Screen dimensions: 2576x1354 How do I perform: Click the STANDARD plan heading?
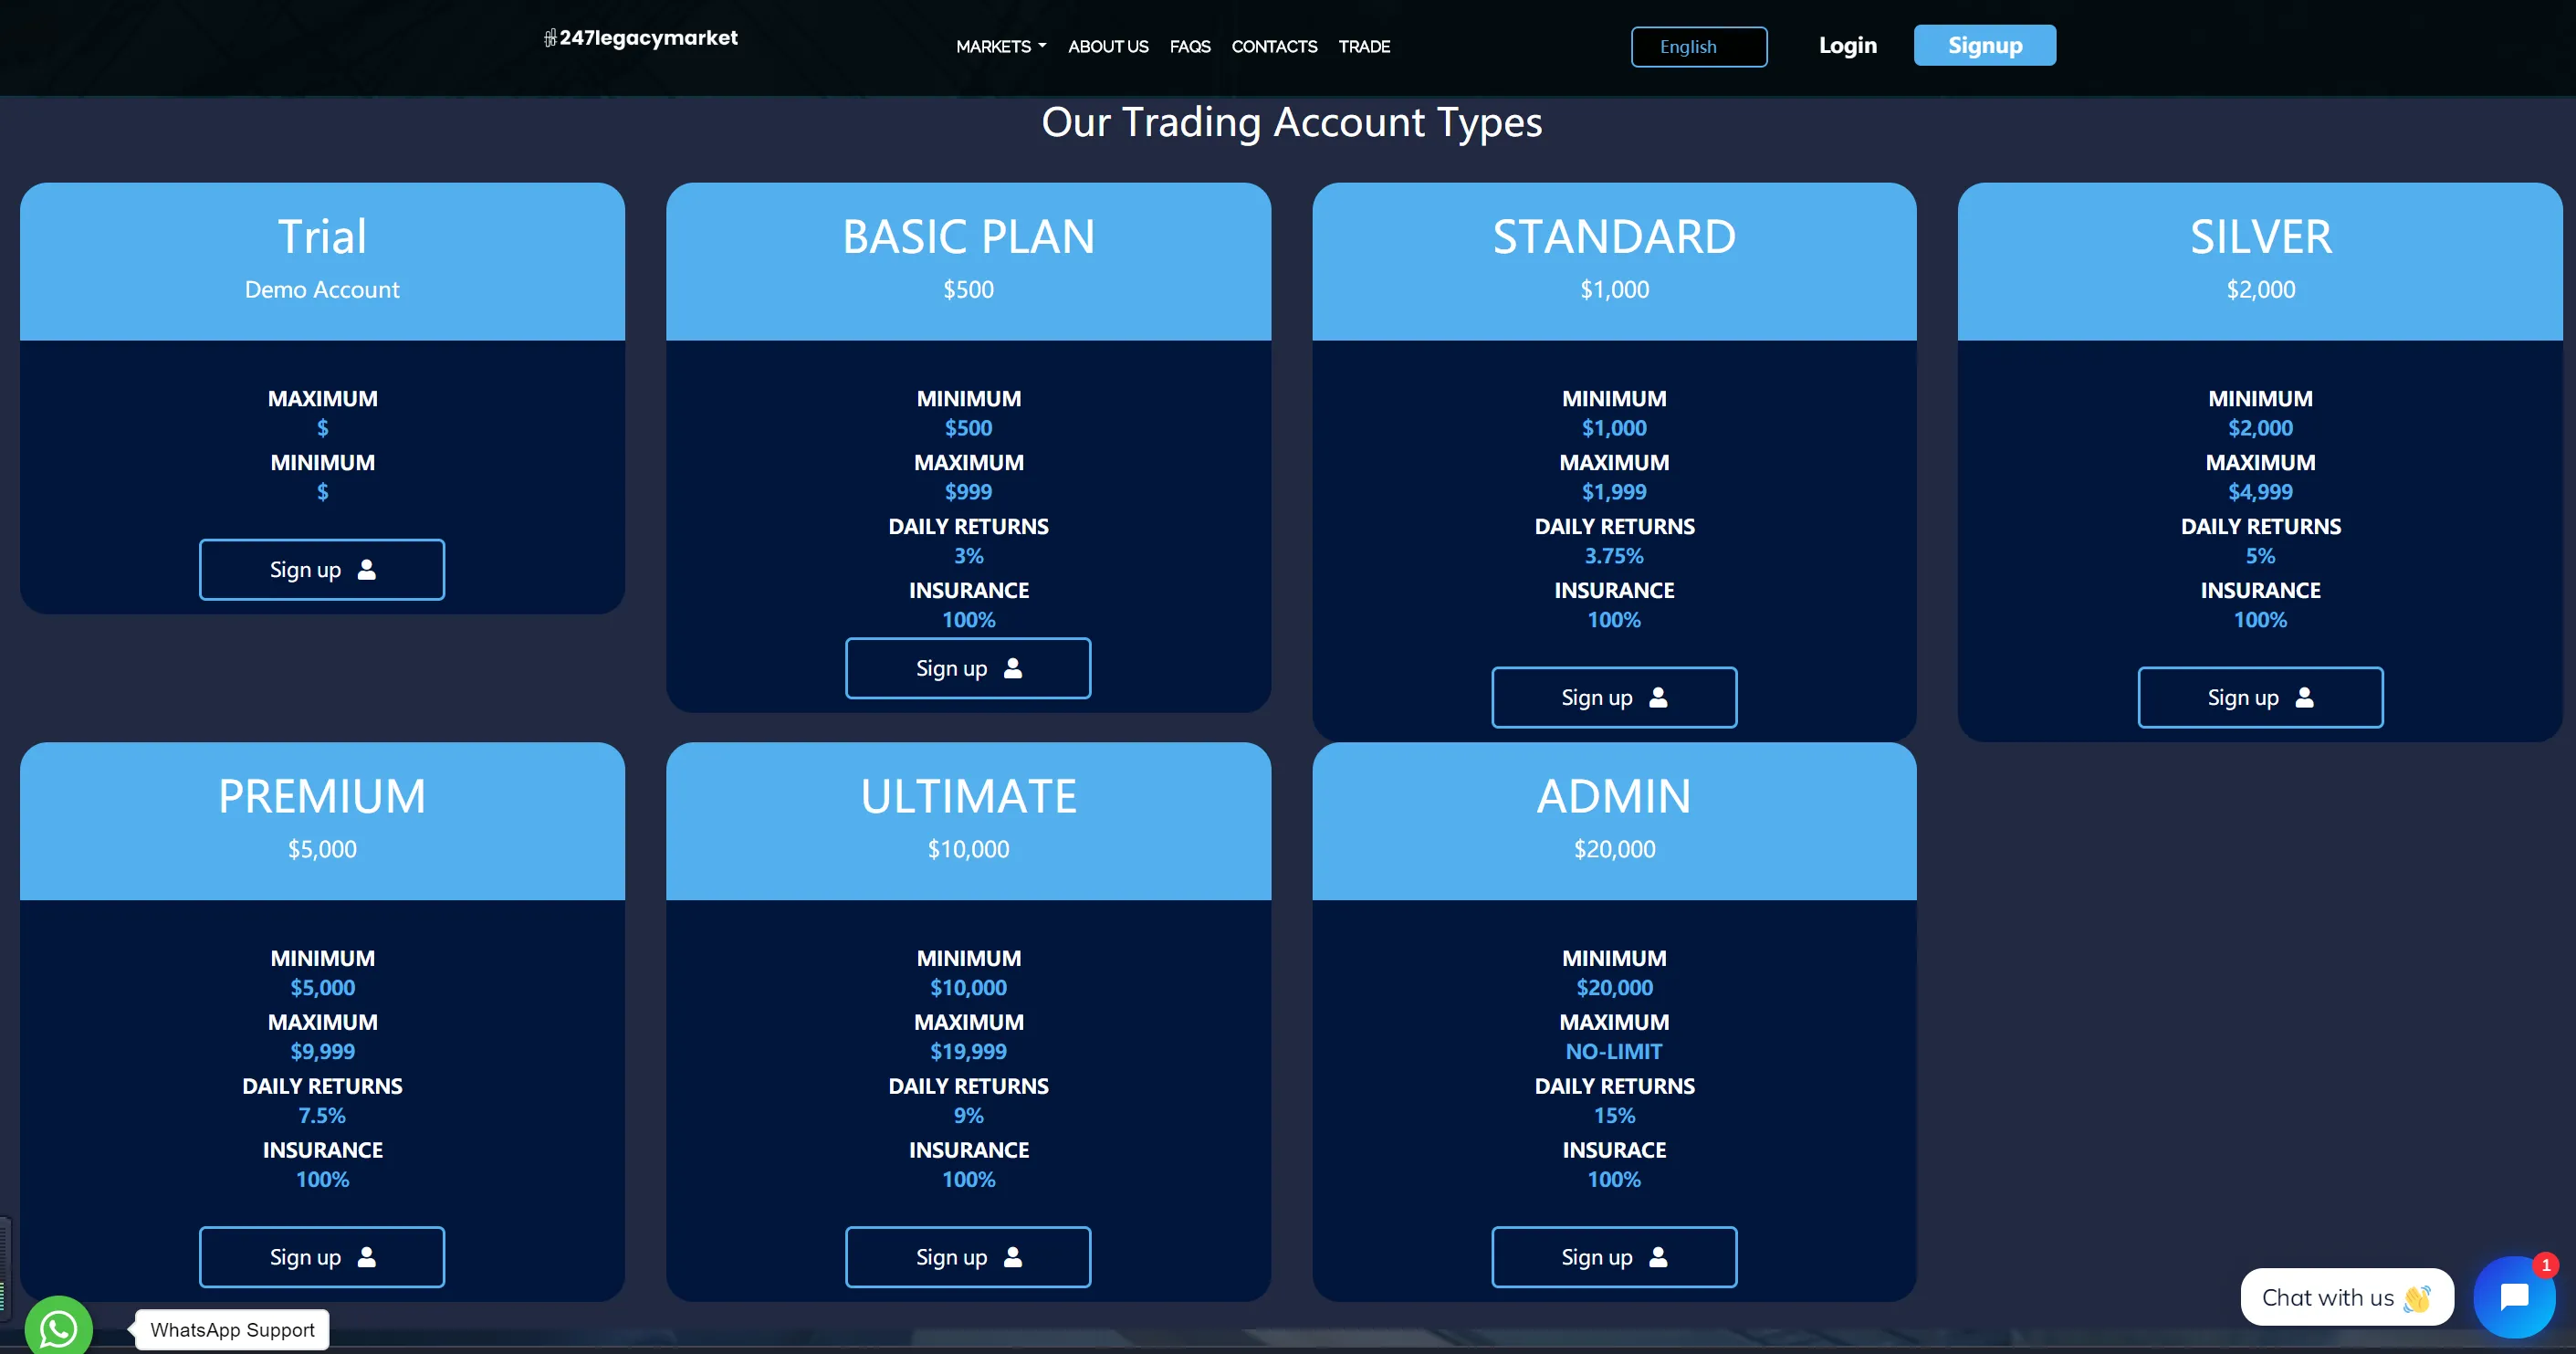point(1614,237)
